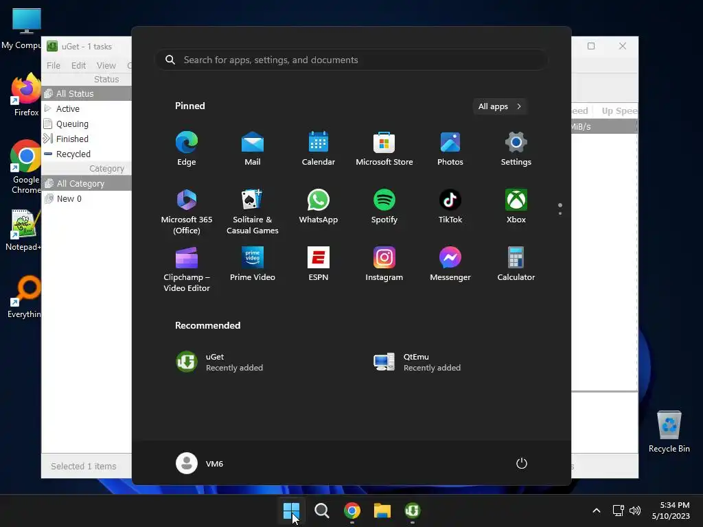
Task: Switch to uGet from the taskbar
Action: pyautogui.click(x=413, y=511)
